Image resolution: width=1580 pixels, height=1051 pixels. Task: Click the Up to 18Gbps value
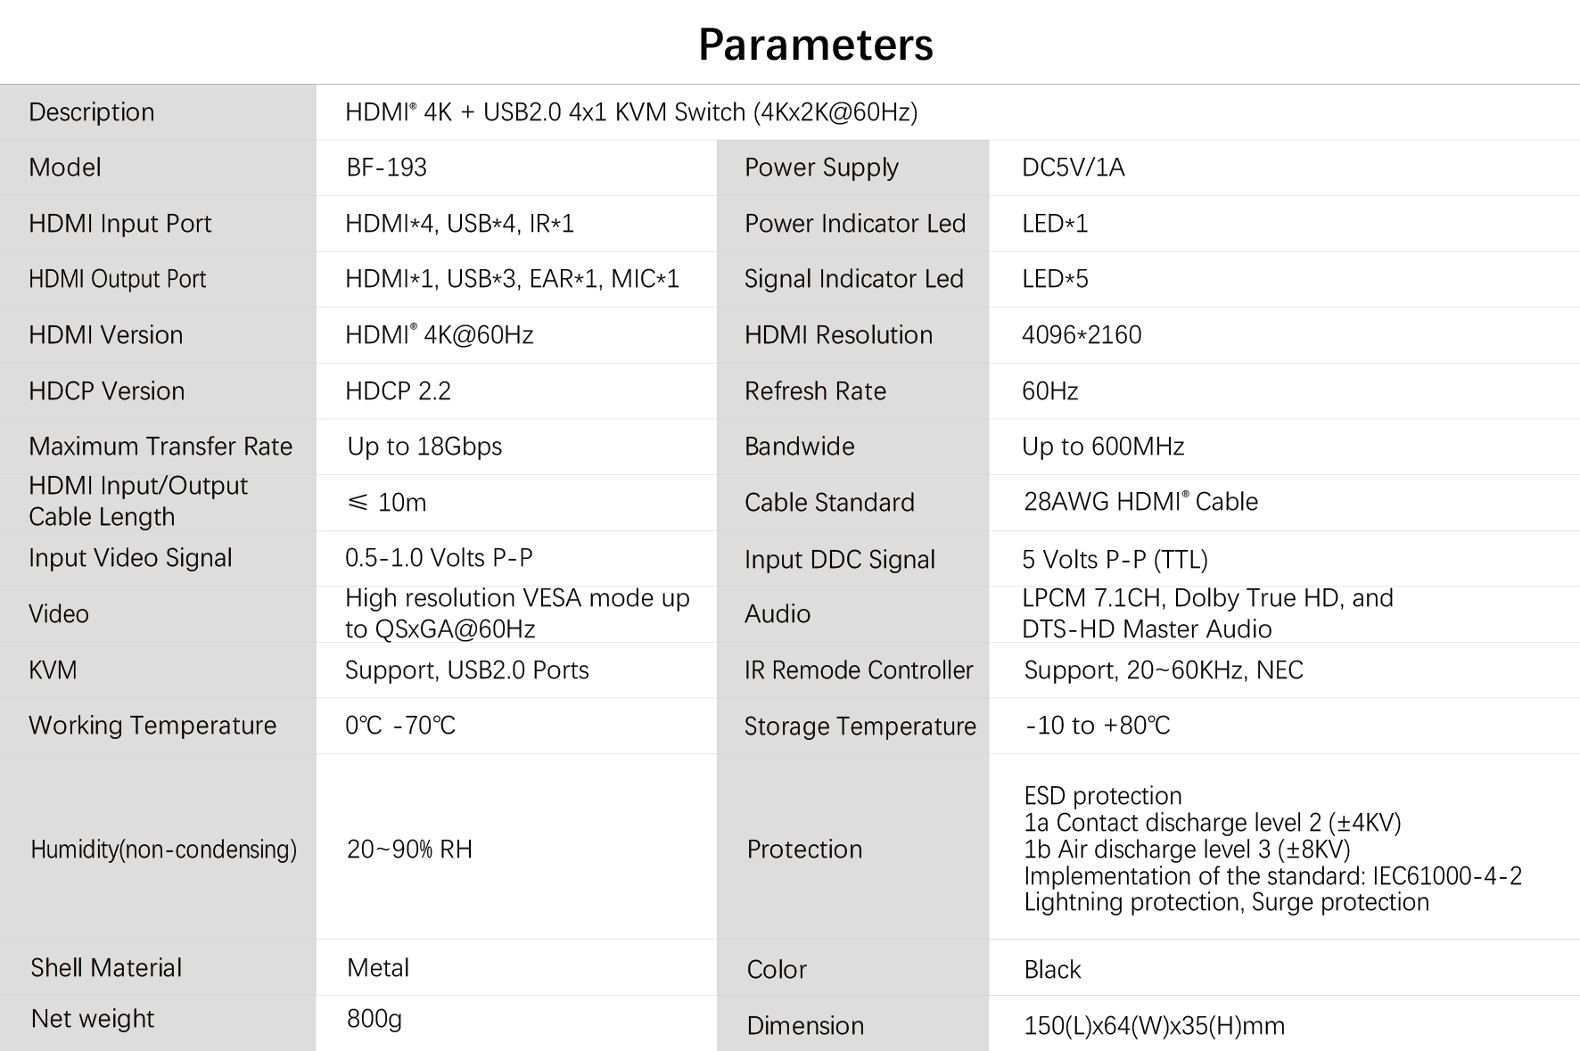[x=424, y=447]
